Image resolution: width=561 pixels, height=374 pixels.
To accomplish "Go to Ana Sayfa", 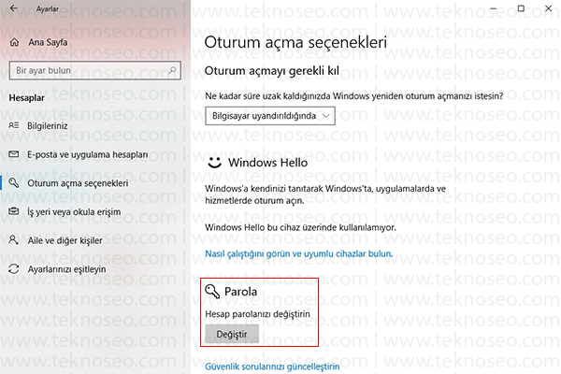I will tap(48, 43).
